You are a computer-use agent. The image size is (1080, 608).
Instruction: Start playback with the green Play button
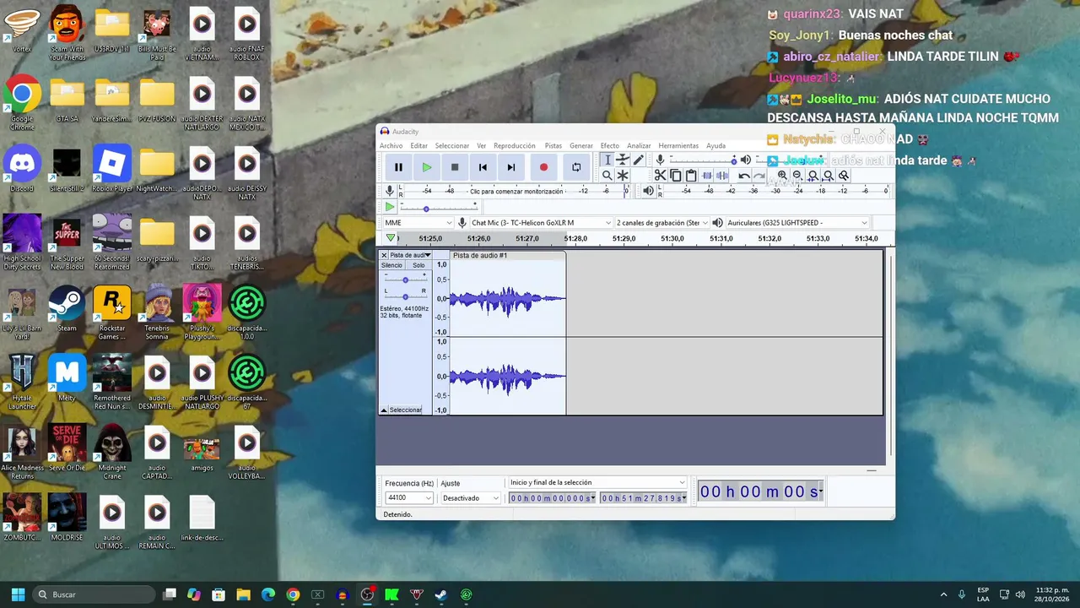pyautogui.click(x=427, y=167)
